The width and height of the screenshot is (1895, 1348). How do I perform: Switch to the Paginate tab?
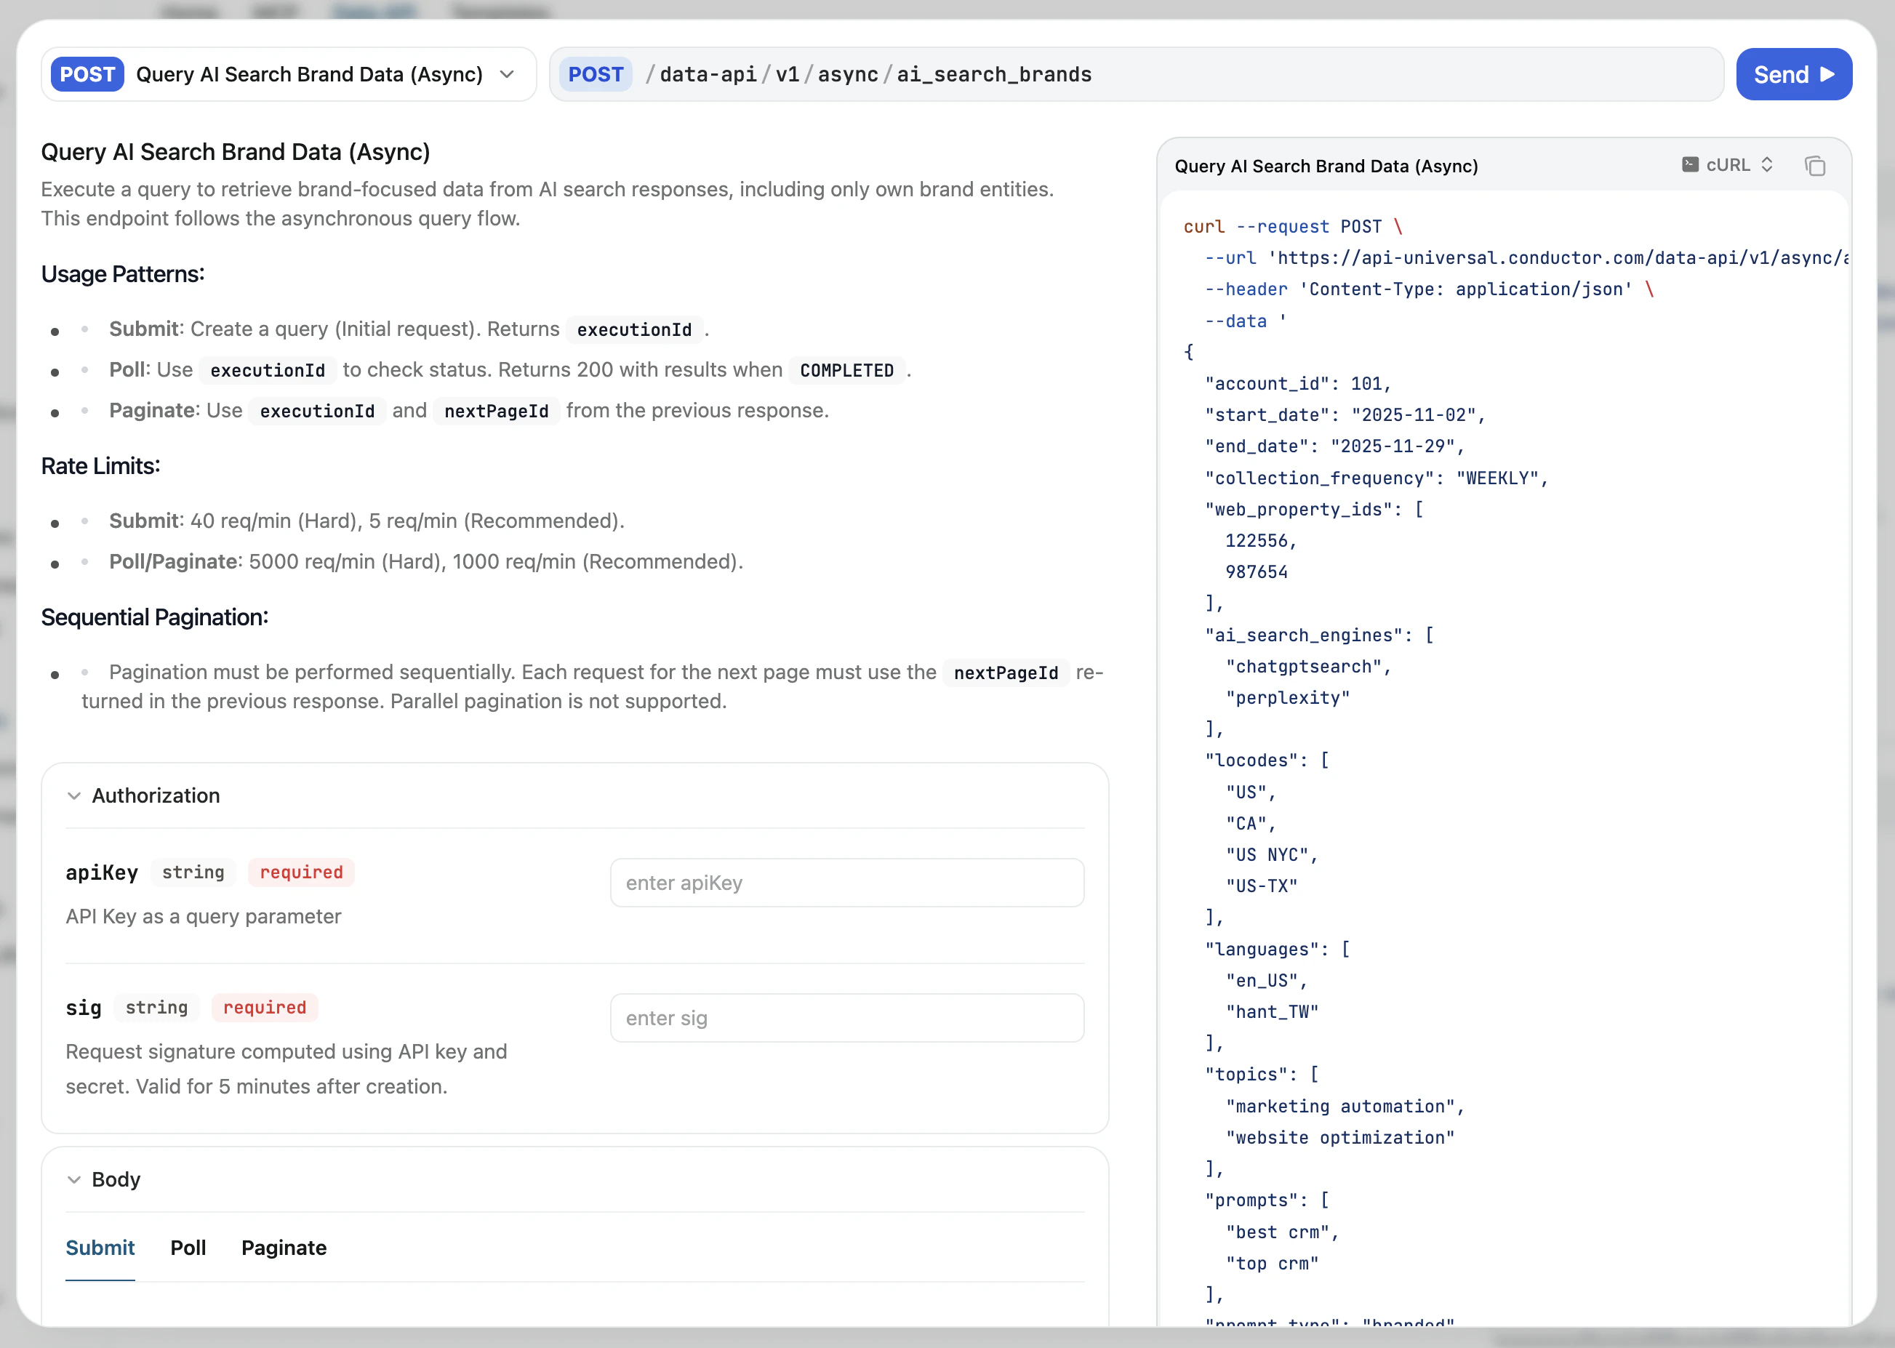pyautogui.click(x=284, y=1248)
